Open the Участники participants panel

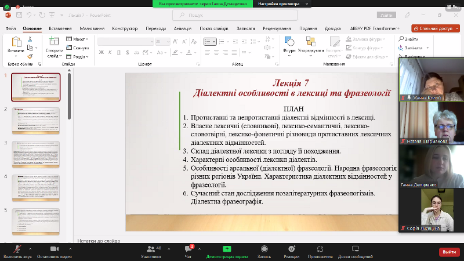pos(150,248)
